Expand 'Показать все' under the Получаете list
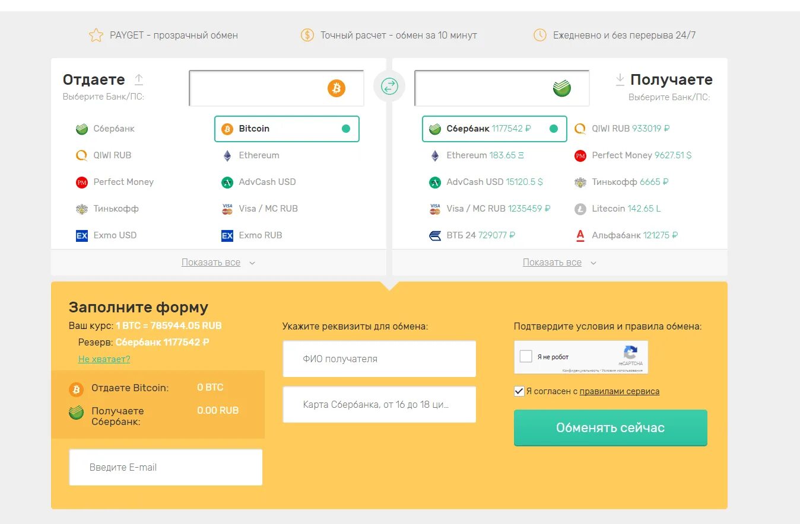The width and height of the screenshot is (800, 524). coord(552,263)
